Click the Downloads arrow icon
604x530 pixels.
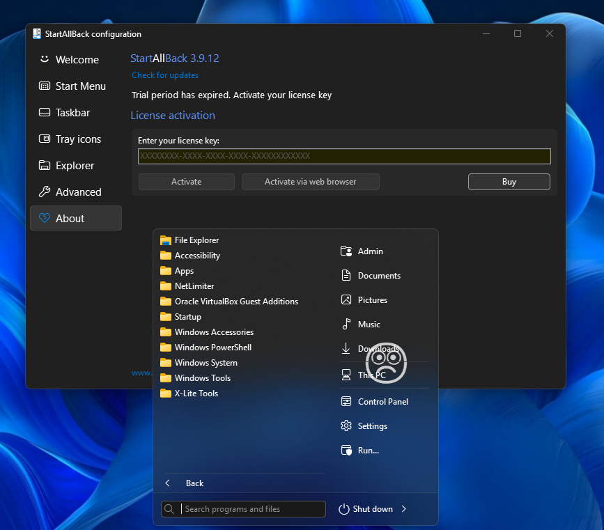tap(346, 348)
